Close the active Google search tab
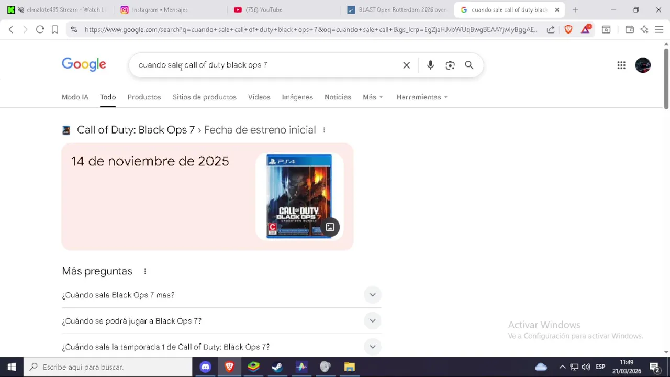The width and height of the screenshot is (670, 377). click(x=557, y=9)
